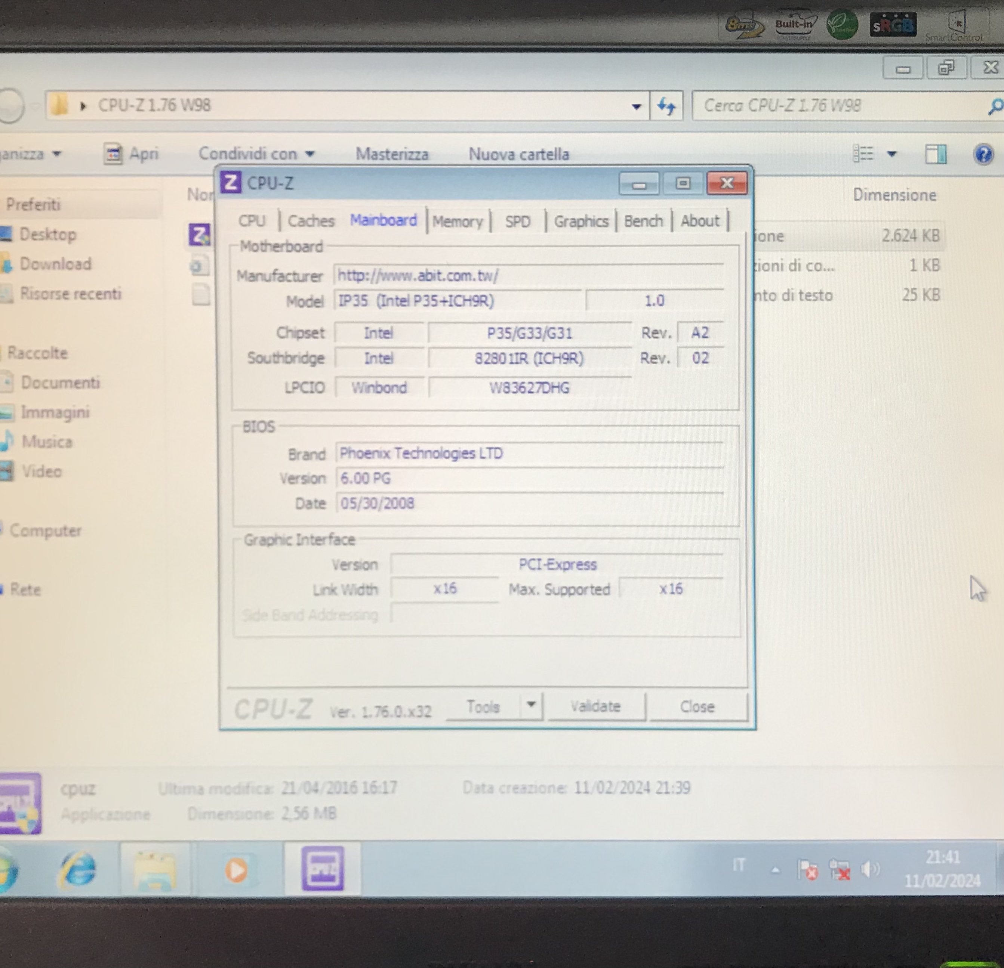Open the address bar history dropdown arrow

pos(636,106)
